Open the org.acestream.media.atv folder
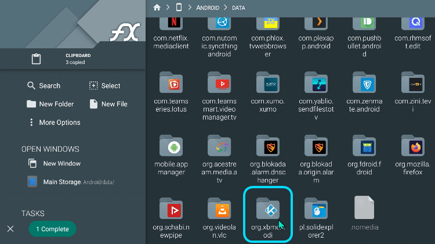Image resolution: width=435 pixels, height=244 pixels. tap(219, 159)
